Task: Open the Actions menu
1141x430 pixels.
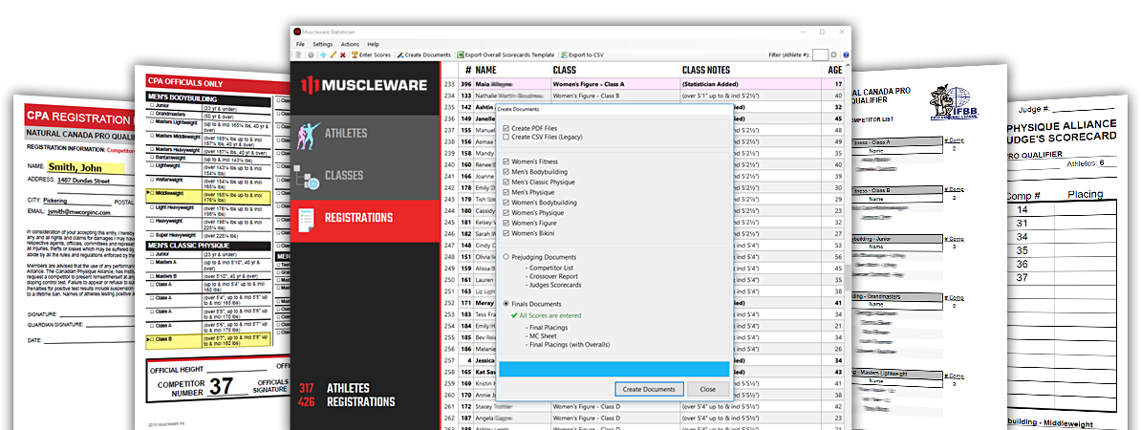Action: click(350, 44)
